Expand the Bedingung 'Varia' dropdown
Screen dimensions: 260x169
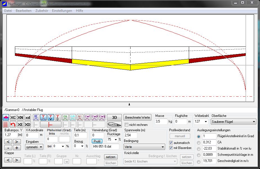(x=145, y=147)
